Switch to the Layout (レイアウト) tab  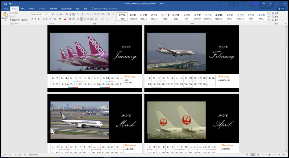pos(42,9)
